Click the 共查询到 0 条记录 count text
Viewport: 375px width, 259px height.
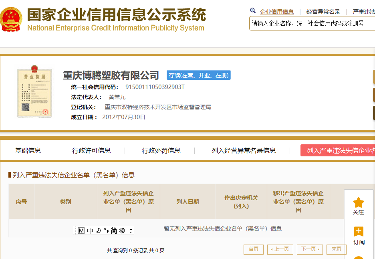pos(135,251)
